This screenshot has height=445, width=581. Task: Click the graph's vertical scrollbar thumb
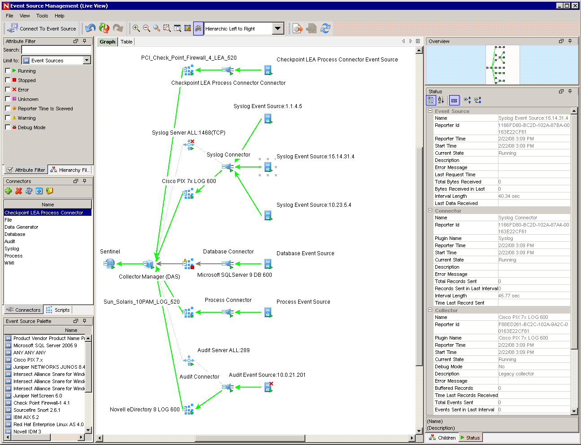click(419, 256)
